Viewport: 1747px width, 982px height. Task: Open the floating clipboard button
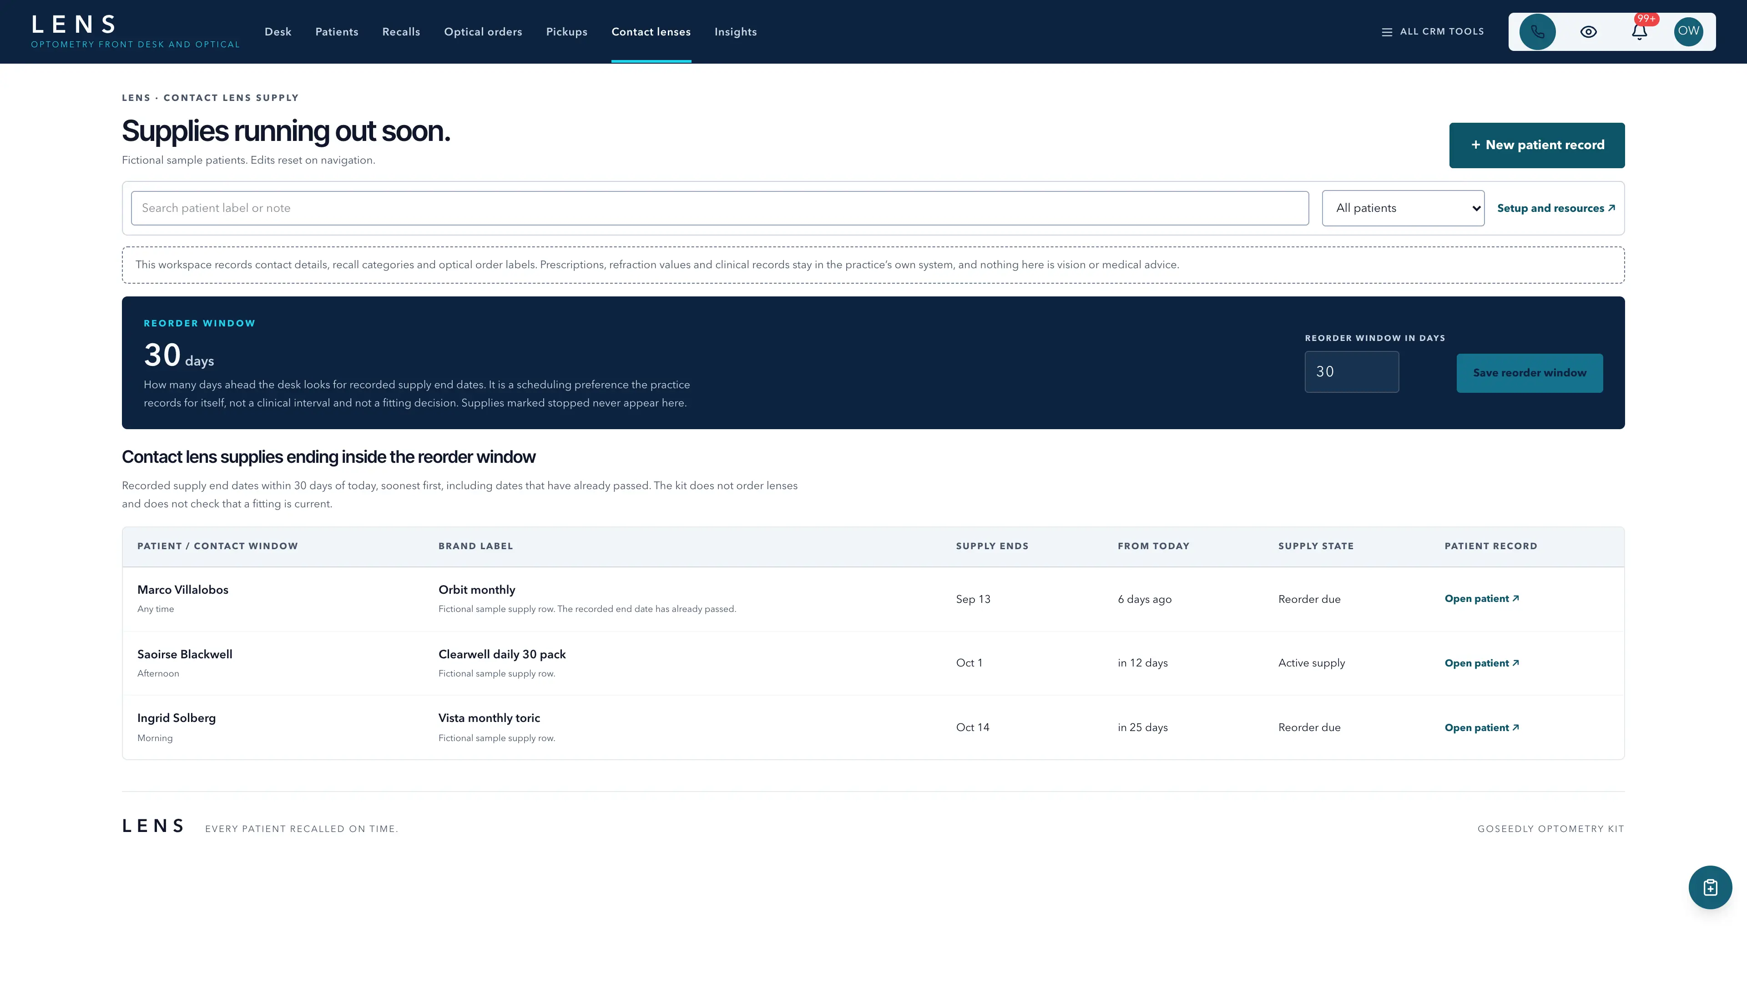1710,887
